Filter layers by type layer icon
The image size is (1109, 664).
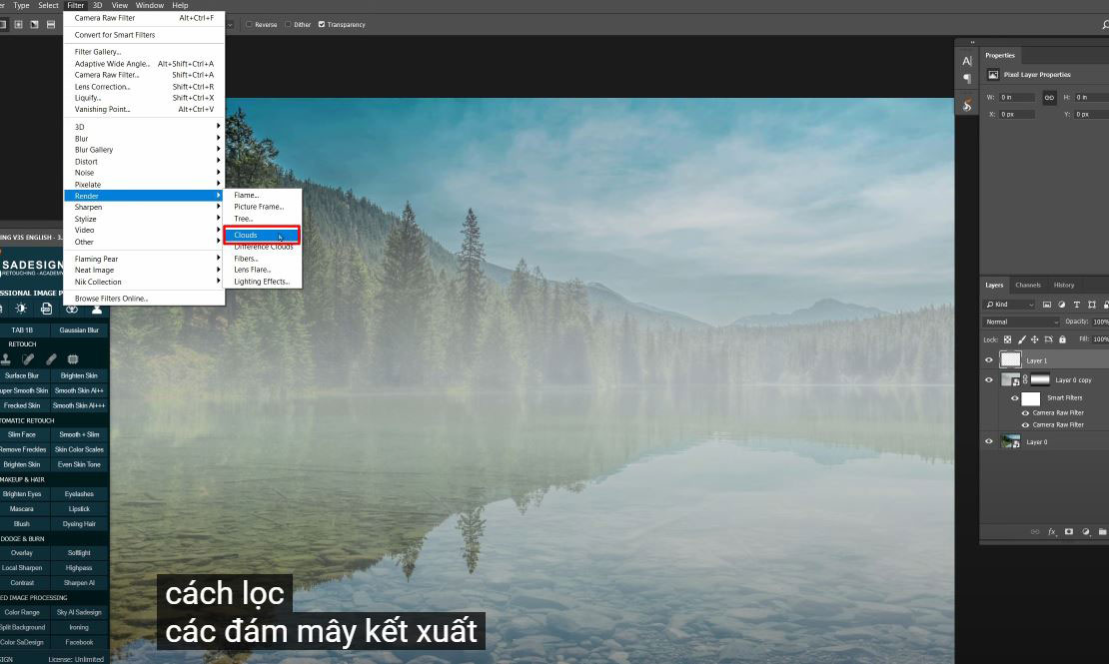[x=1076, y=305]
